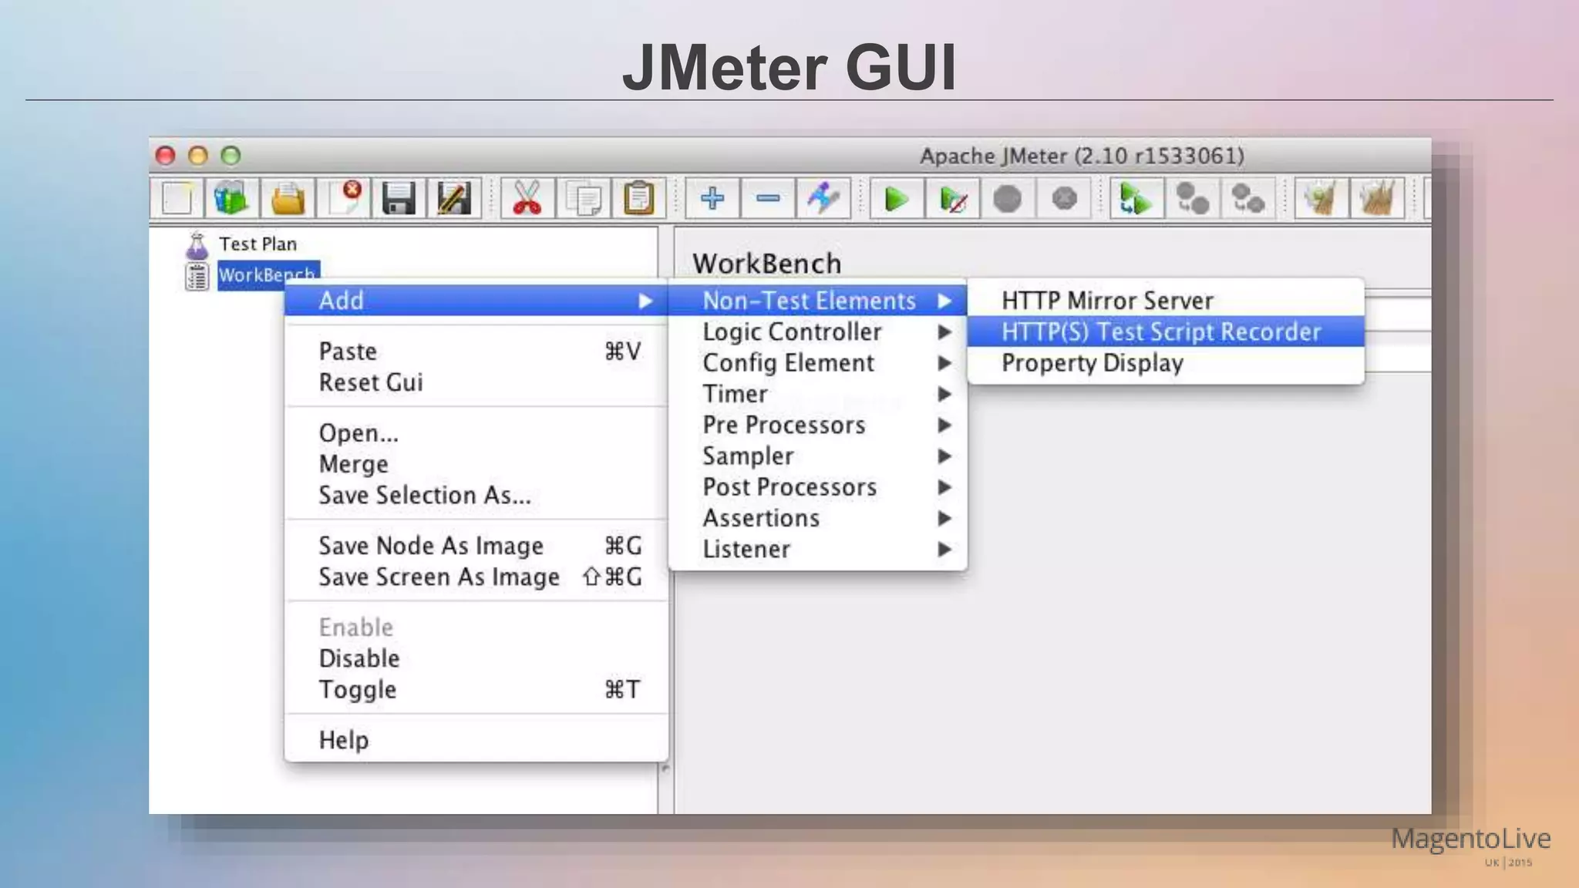
Task: Expand Config Element submenu
Action: click(818, 362)
